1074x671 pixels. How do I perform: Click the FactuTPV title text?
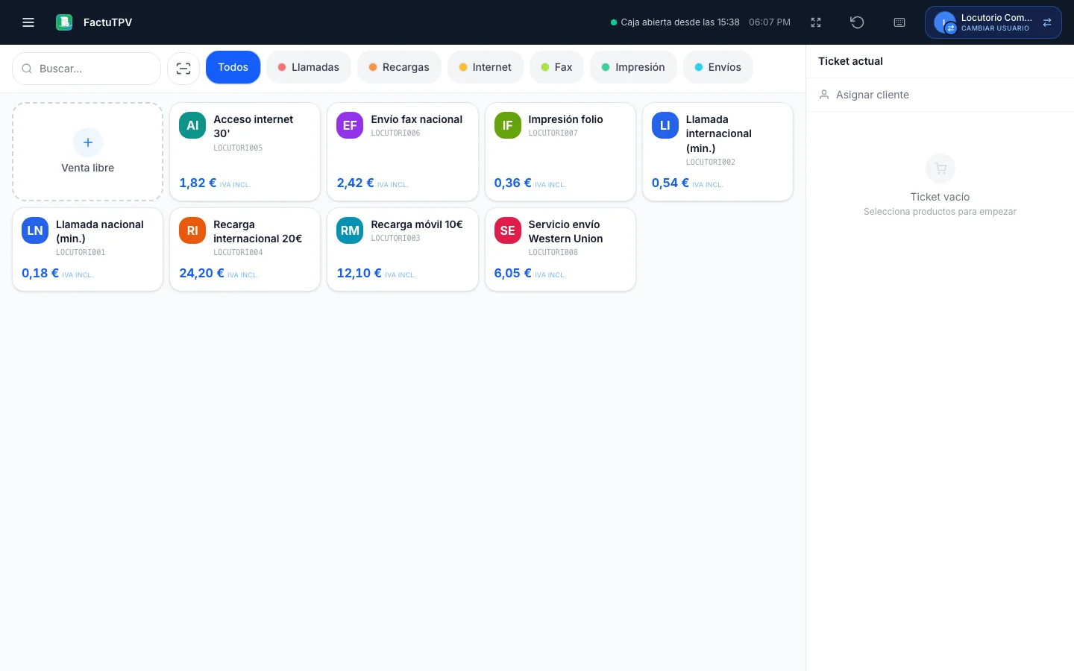(x=107, y=22)
